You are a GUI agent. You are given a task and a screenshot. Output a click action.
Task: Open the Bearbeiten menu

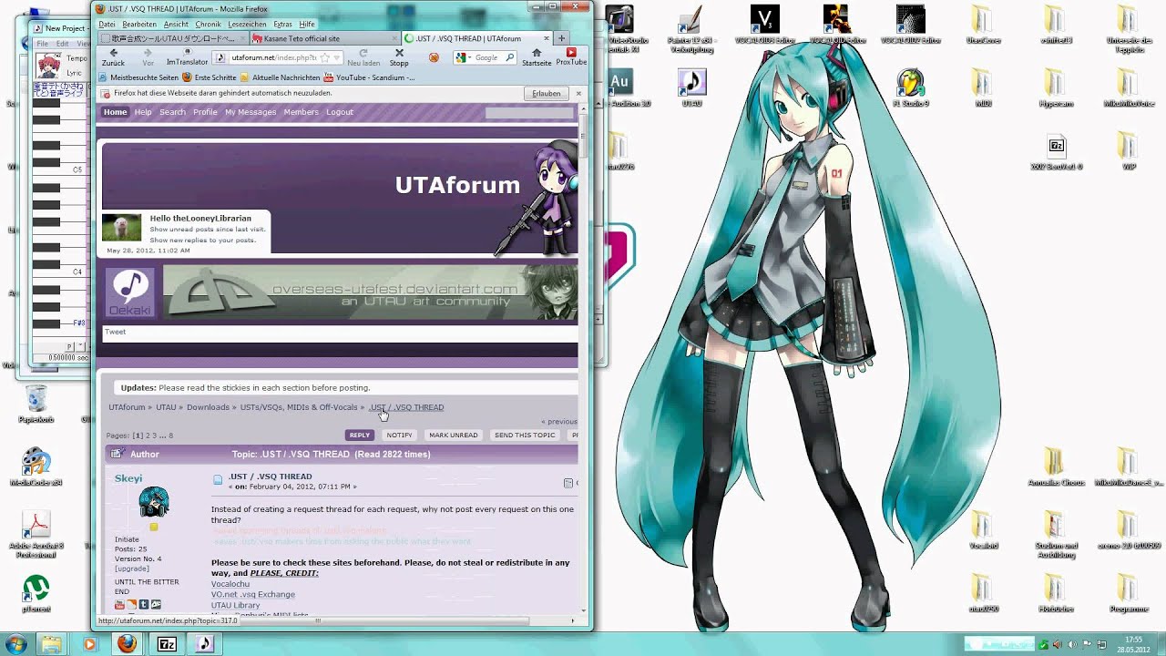click(139, 24)
